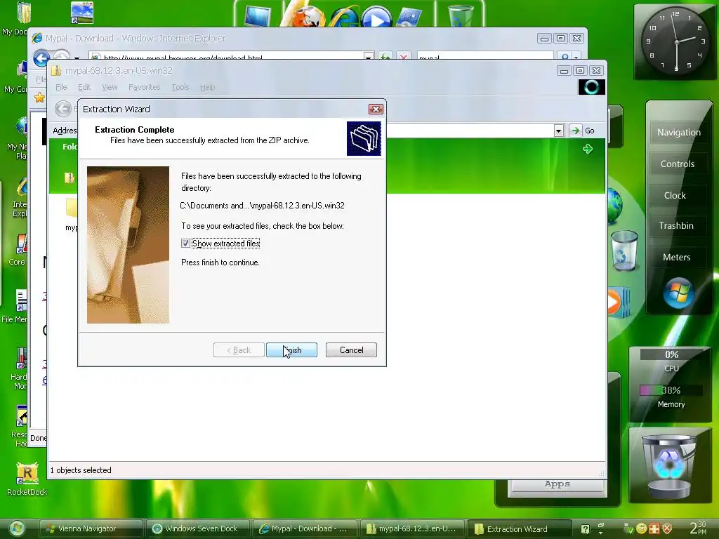
Task: Click the extraction directory path text
Action: pyautogui.click(x=263, y=206)
